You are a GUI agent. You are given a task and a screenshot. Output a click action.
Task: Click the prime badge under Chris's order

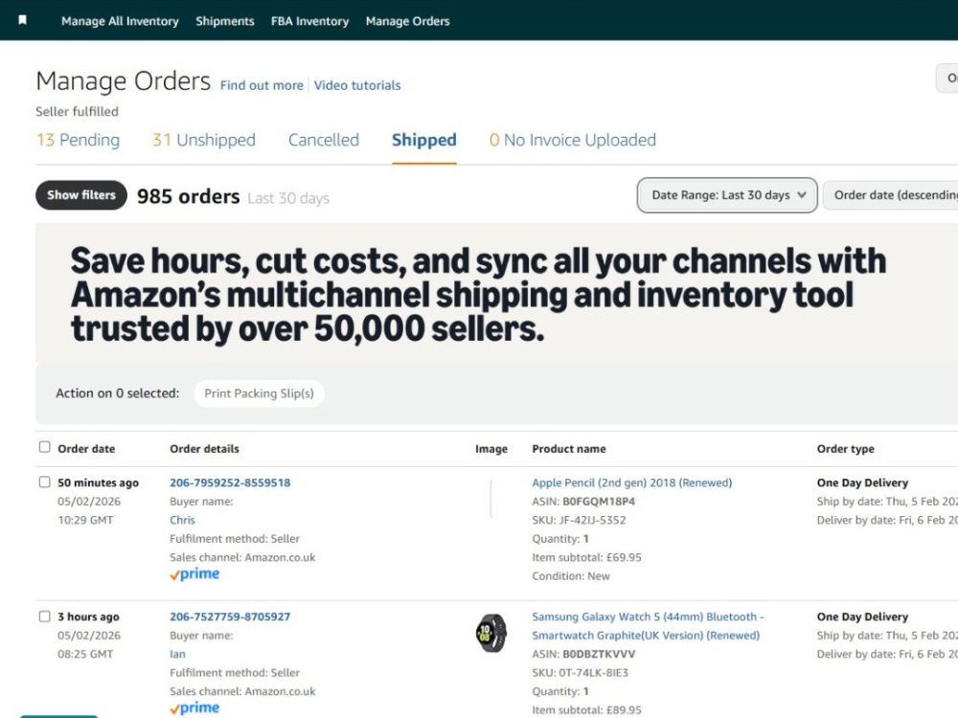pyautogui.click(x=194, y=573)
